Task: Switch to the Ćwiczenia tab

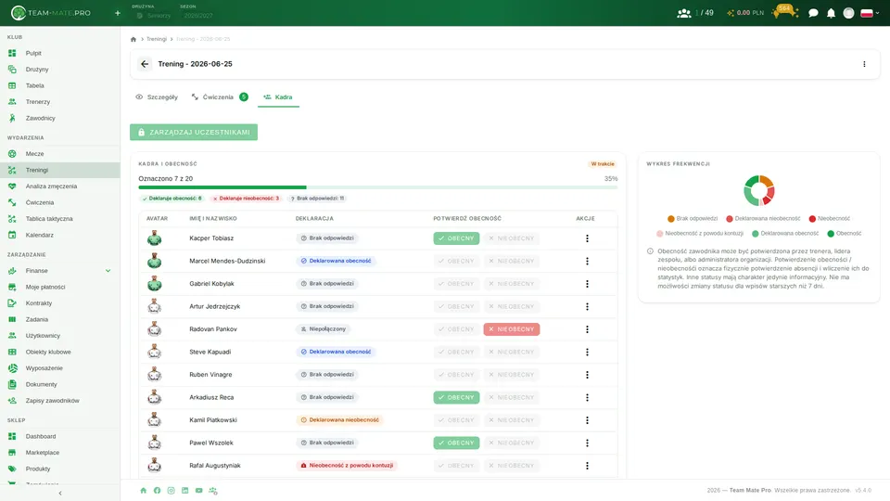Action: 220,97
